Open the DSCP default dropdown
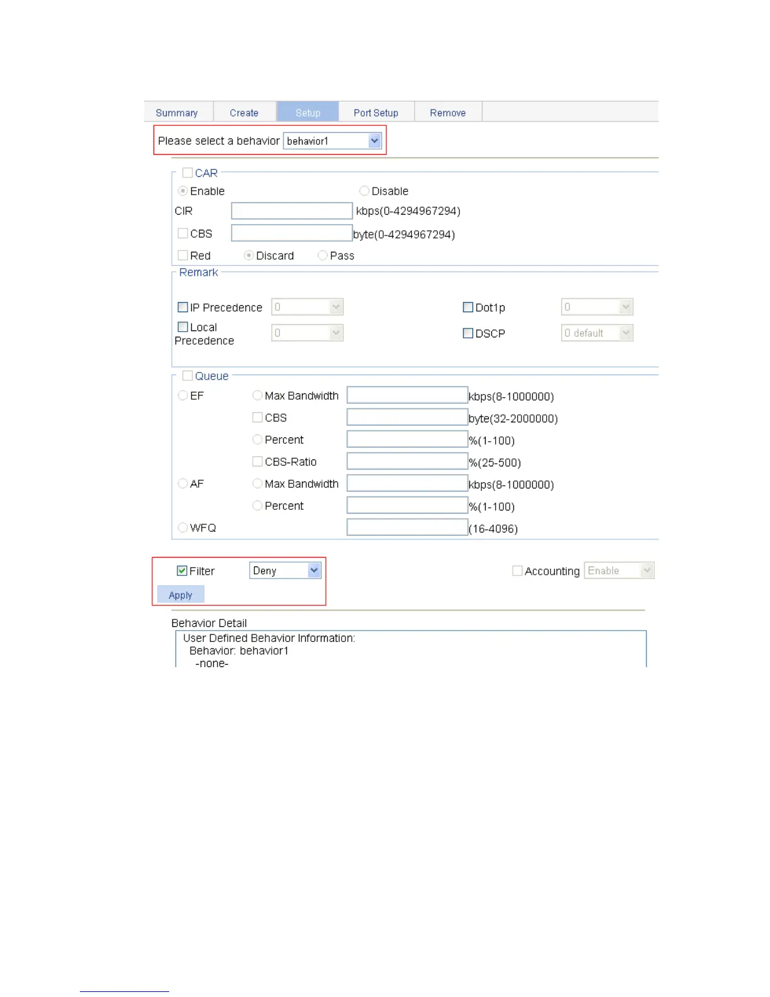Viewport: 770px width, 997px height. point(597,333)
